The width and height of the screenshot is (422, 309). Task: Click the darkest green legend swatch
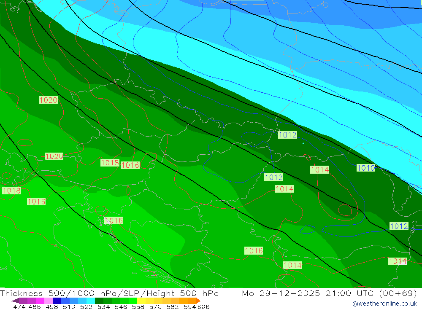click(x=99, y=301)
